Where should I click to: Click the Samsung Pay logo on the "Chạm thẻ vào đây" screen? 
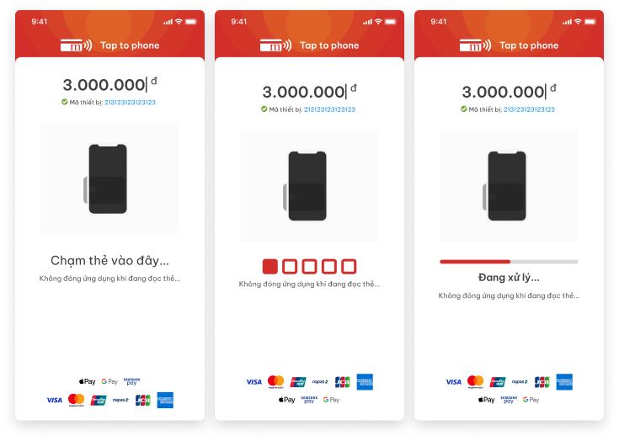(x=132, y=381)
